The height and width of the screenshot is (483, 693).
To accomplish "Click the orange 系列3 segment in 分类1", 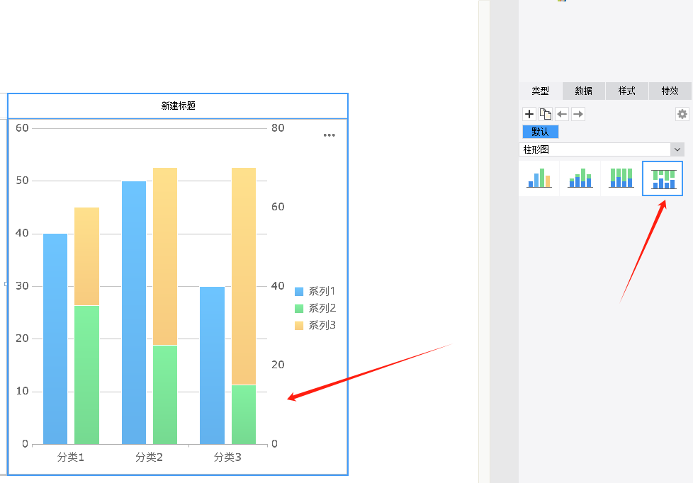I will pos(86,256).
